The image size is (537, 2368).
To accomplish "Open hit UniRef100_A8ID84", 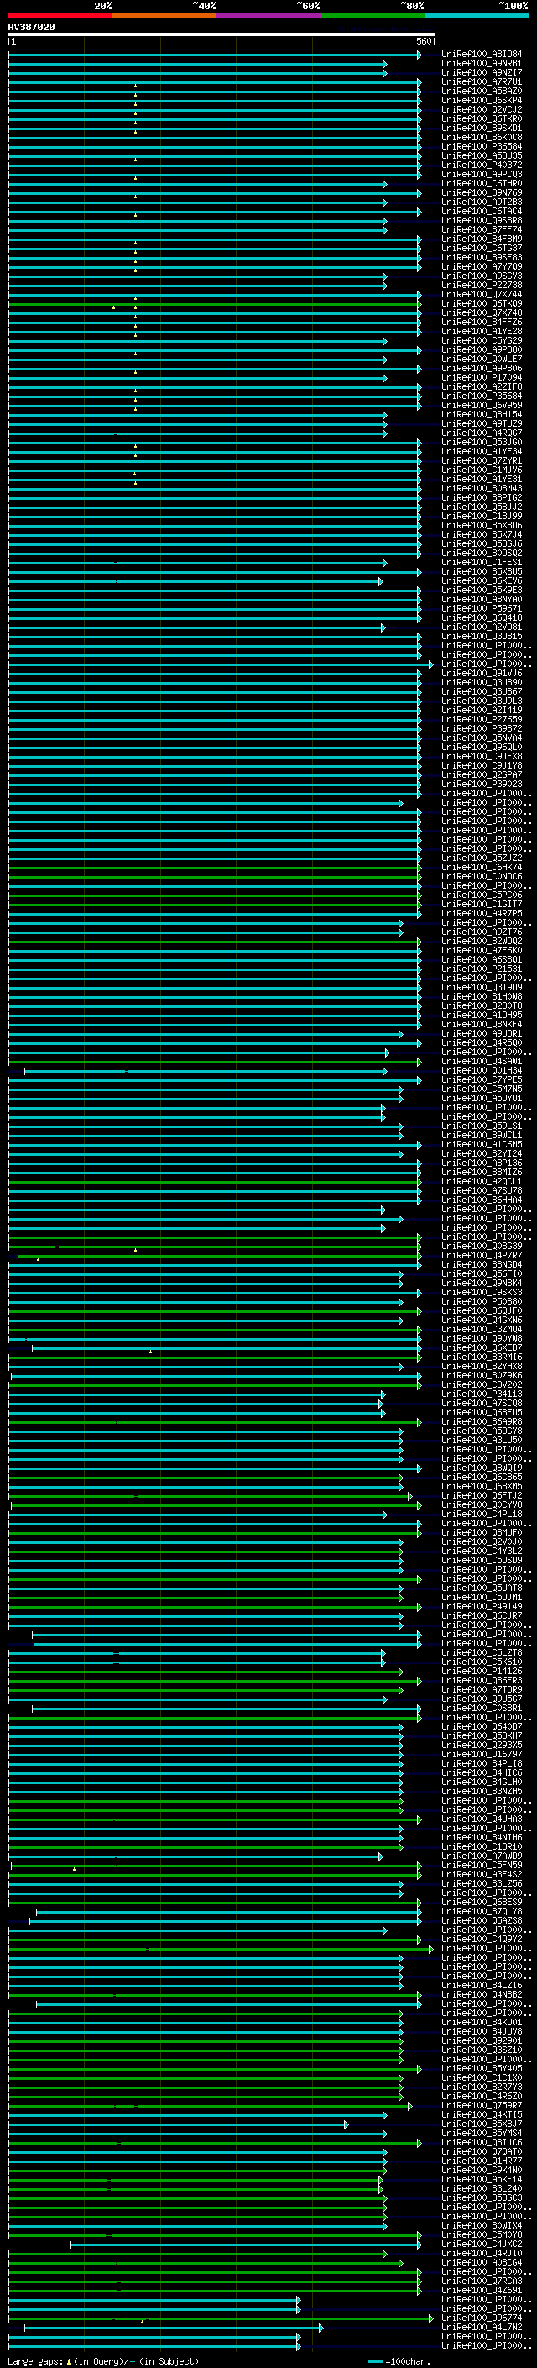I will (x=482, y=55).
